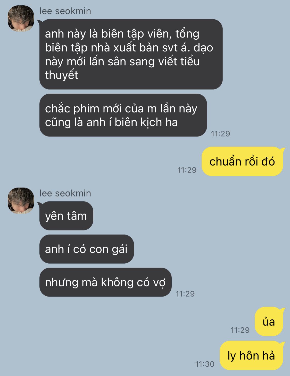Click the 11:30 timestamp beside 'ly hôn hả'
This screenshot has width=290, height=376.
click(205, 364)
